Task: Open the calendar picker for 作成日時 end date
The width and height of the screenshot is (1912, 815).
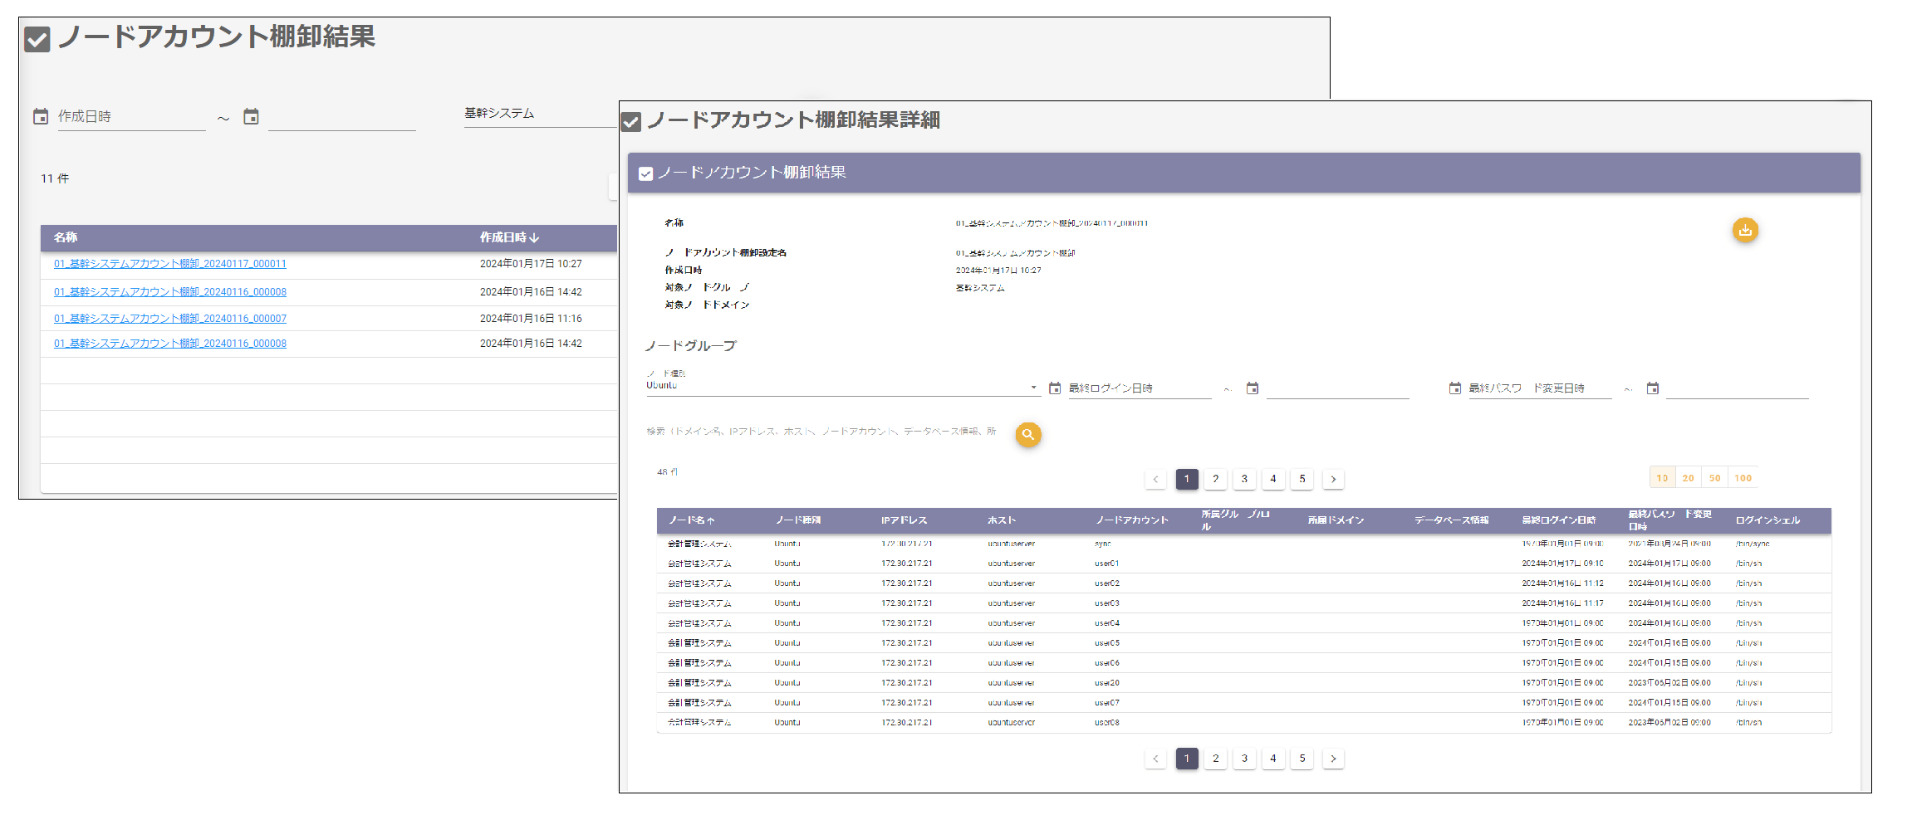Action: coord(252,116)
